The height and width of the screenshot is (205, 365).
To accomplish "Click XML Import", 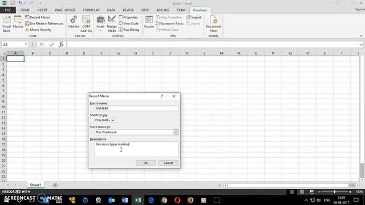I will coord(193,18).
